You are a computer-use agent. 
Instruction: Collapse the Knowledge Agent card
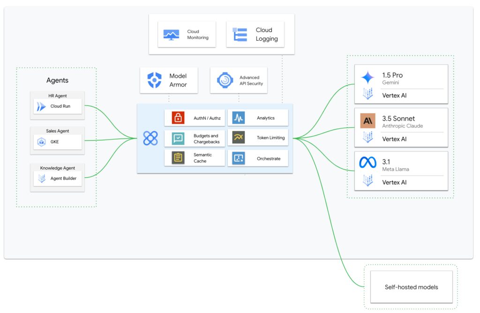pos(57,173)
